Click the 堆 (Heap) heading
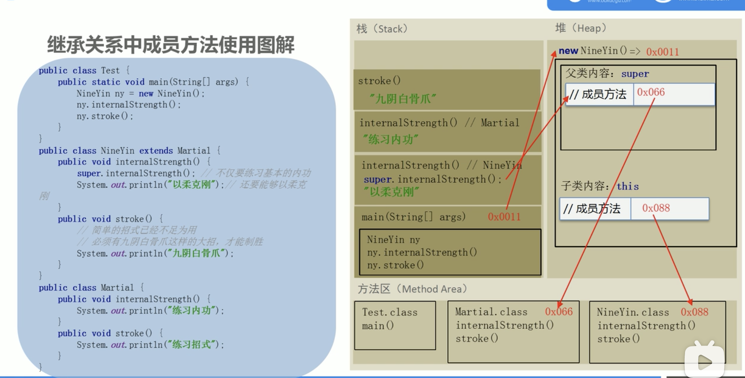745x378 pixels. 580,28
